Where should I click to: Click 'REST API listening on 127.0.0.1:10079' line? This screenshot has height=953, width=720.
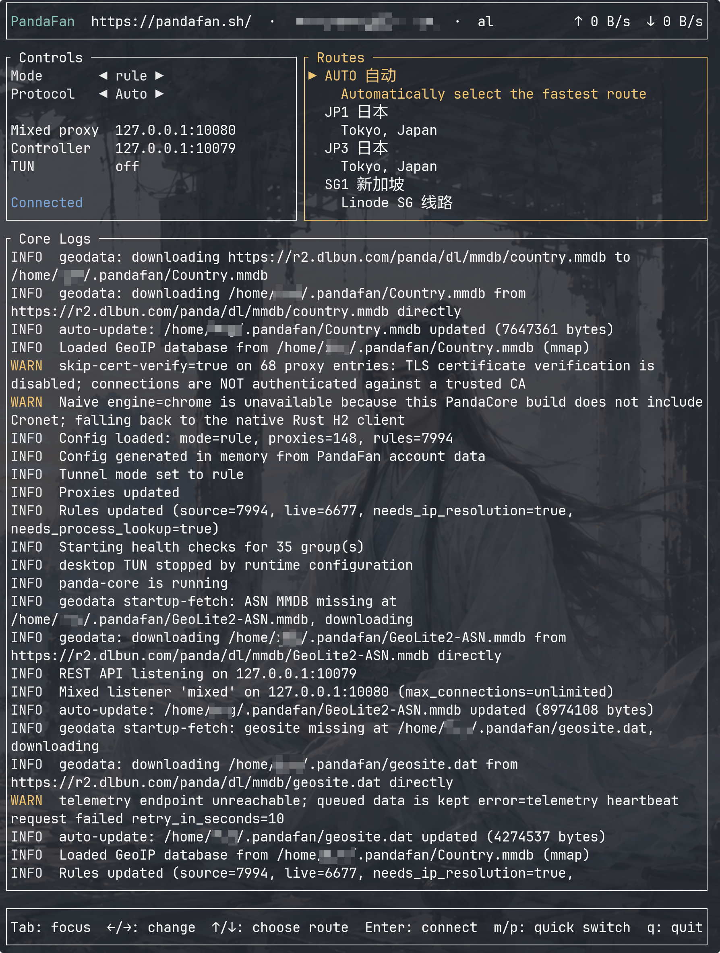pos(184,674)
